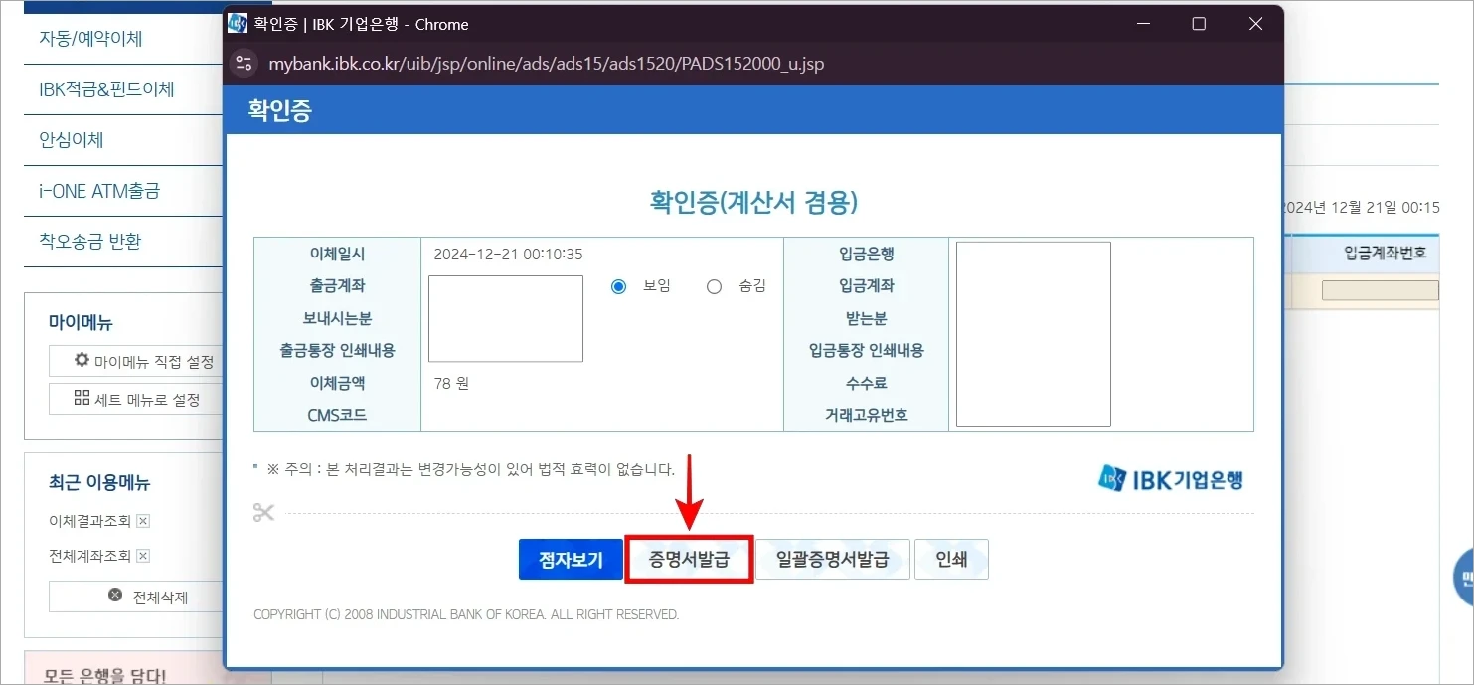Open site information icon in the address bar

(245, 62)
